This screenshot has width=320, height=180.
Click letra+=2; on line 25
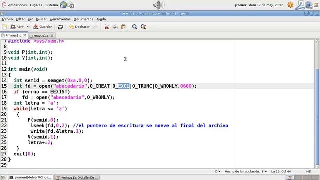click(x=40, y=142)
